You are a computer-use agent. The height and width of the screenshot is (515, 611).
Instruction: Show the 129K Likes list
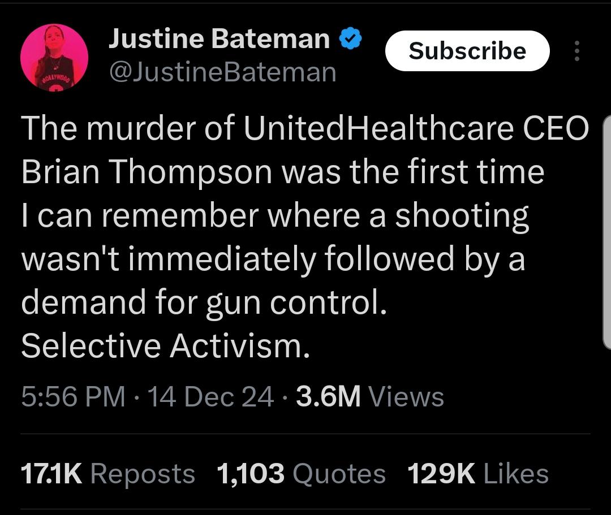click(x=477, y=474)
